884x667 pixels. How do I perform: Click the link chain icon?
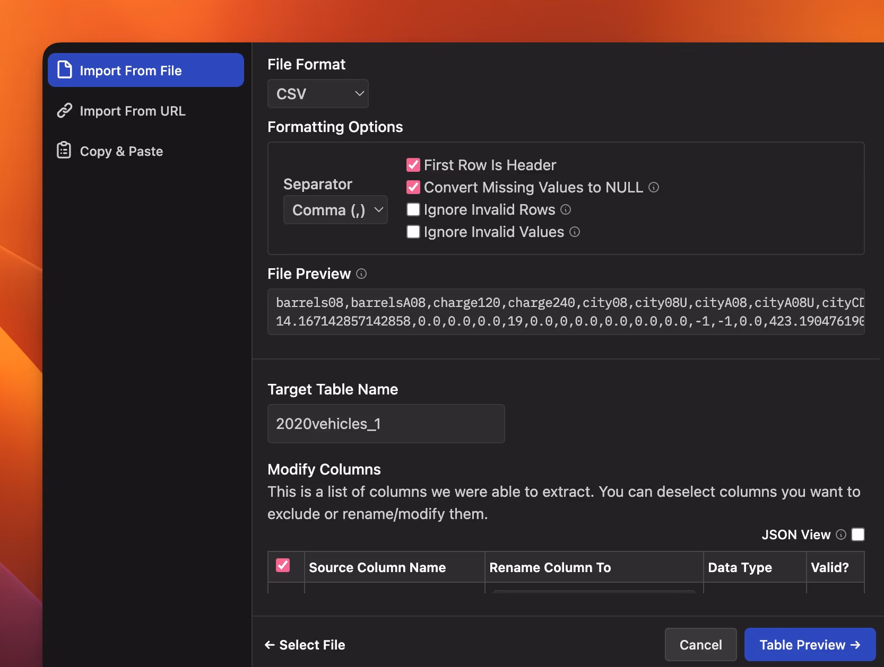[x=65, y=111]
